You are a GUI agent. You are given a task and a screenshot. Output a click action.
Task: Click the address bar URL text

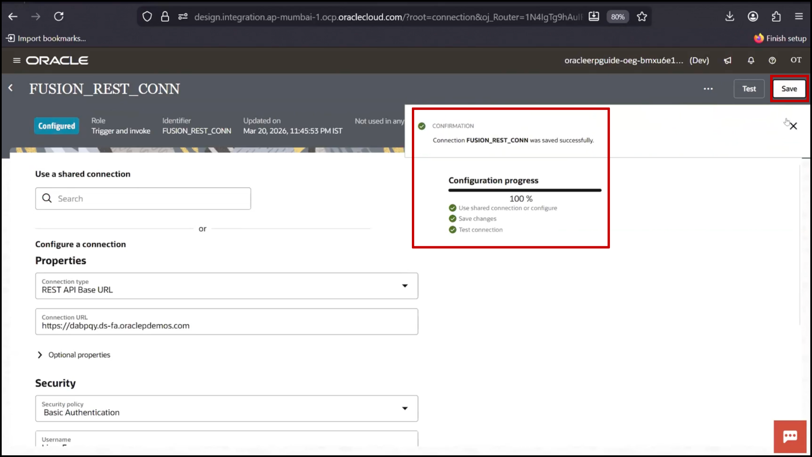coord(388,17)
